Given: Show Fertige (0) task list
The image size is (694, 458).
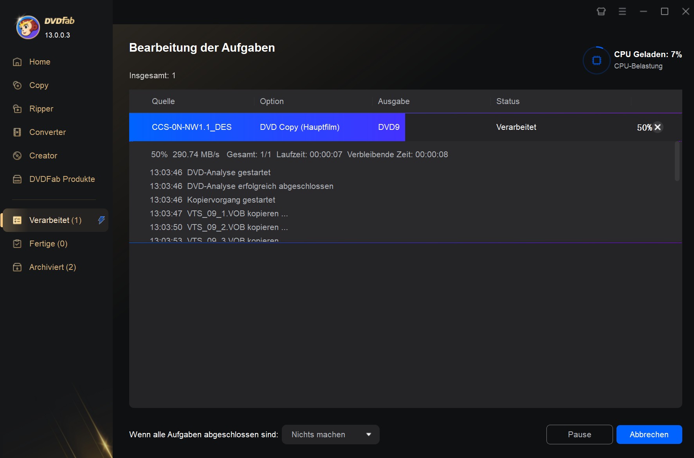Looking at the screenshot, I should (48, 244).
